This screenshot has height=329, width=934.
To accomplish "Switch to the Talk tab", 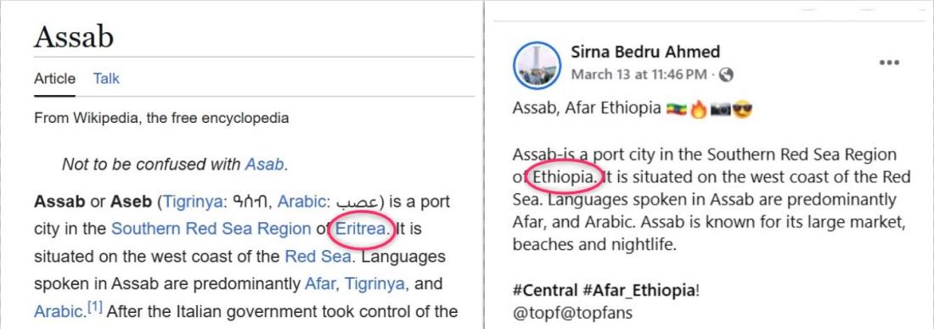I will (x=106, y=79).
